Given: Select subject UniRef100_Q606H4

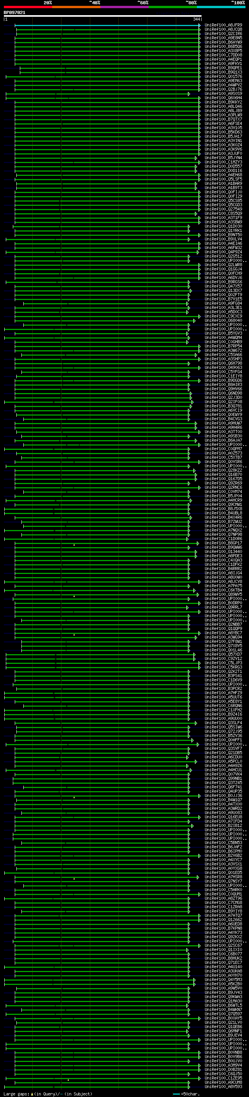Looking at the screenshot, I should tap(223, 98).
